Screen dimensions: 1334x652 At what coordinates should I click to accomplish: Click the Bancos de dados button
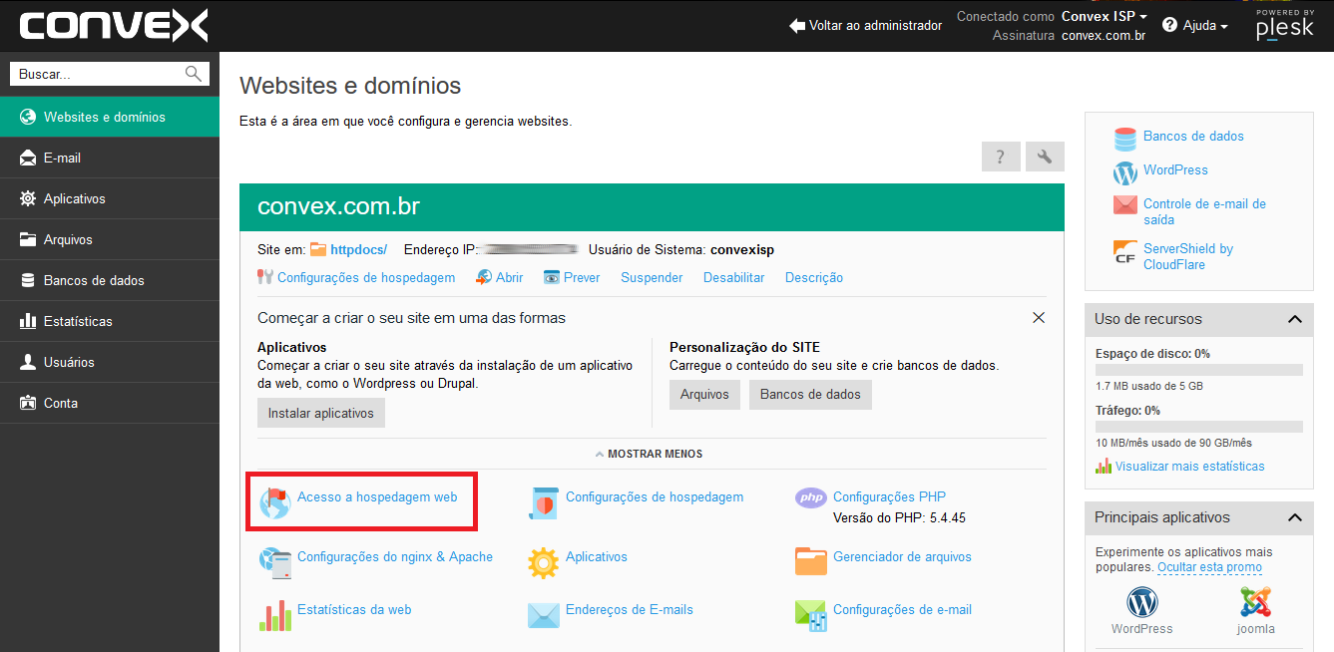tap(810, 395)
